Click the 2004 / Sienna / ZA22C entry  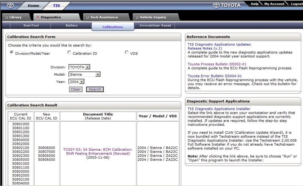coord(157,156)
